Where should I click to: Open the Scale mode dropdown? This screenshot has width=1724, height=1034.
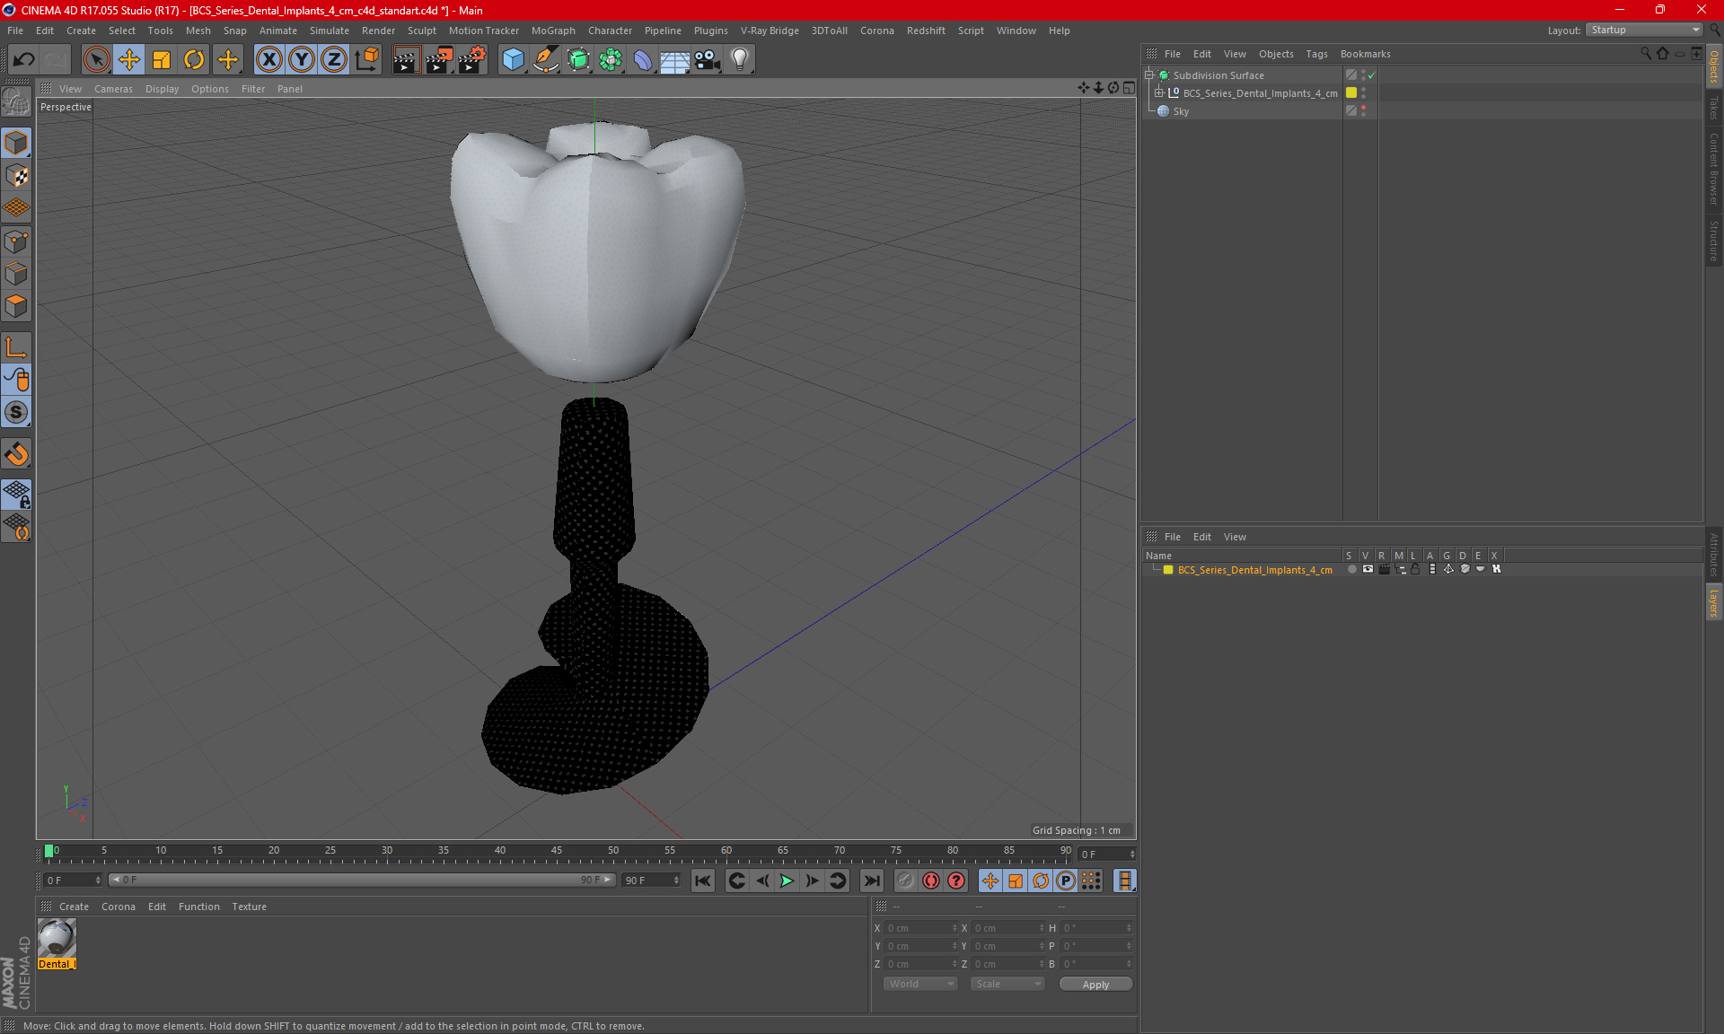1007,984
